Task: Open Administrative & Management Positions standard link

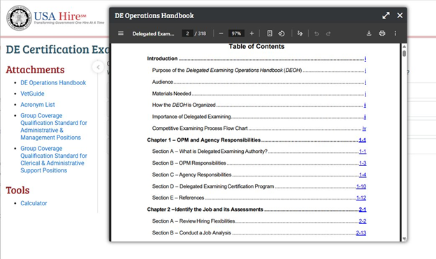Action: (x=54, y=126)
